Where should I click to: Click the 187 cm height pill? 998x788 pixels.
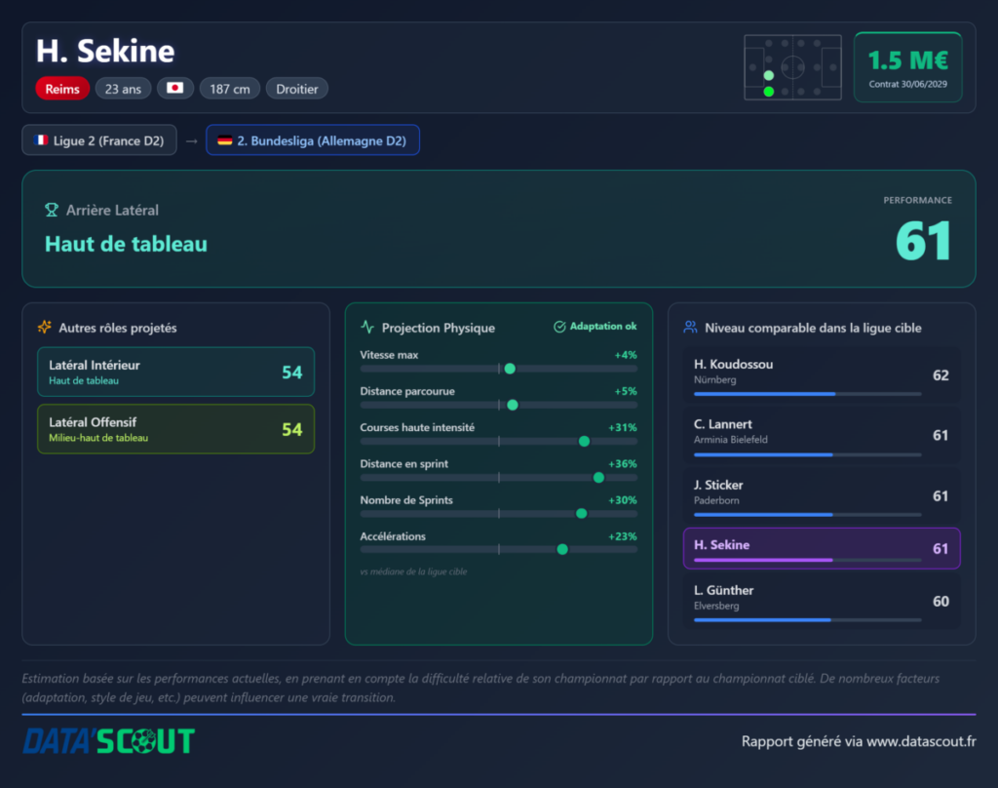pyautogui.click(x=230, y=89)
